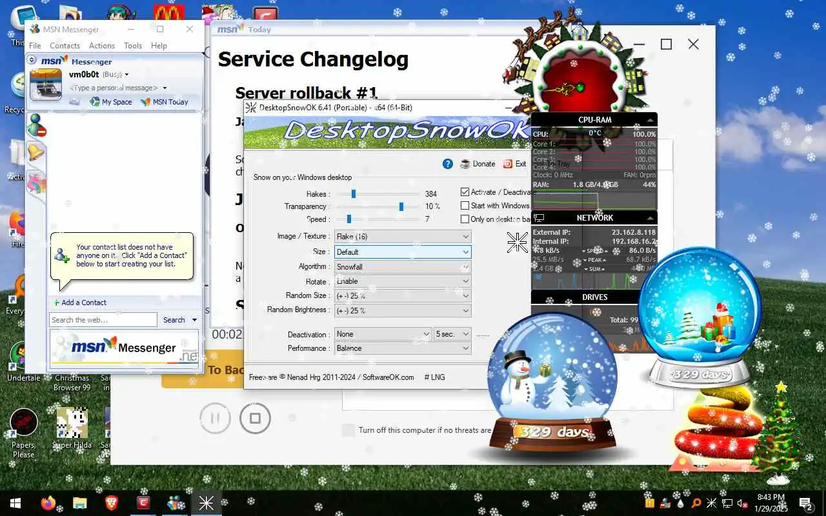Collapse the NETWORK widget panel arrow

(650, 218)
